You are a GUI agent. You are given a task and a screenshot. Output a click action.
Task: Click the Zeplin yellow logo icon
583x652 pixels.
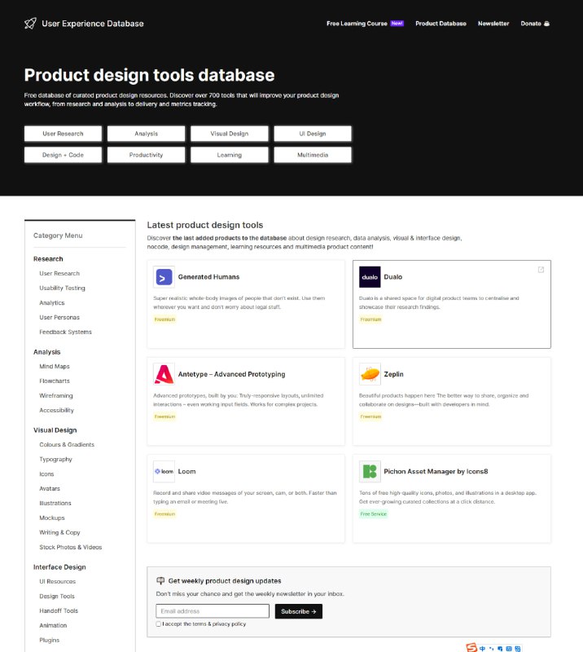pyautogui.click(x=370, y=374)
